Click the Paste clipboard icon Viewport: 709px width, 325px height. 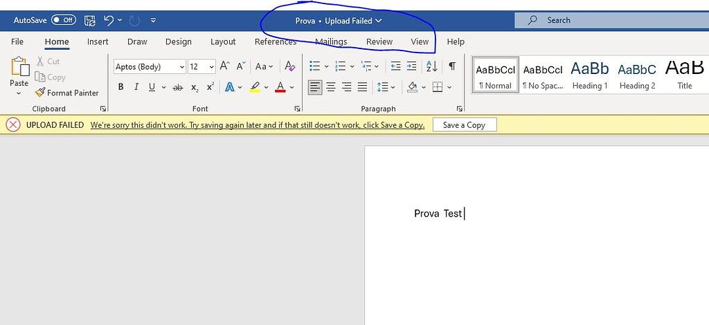click(x=19, y=66)
